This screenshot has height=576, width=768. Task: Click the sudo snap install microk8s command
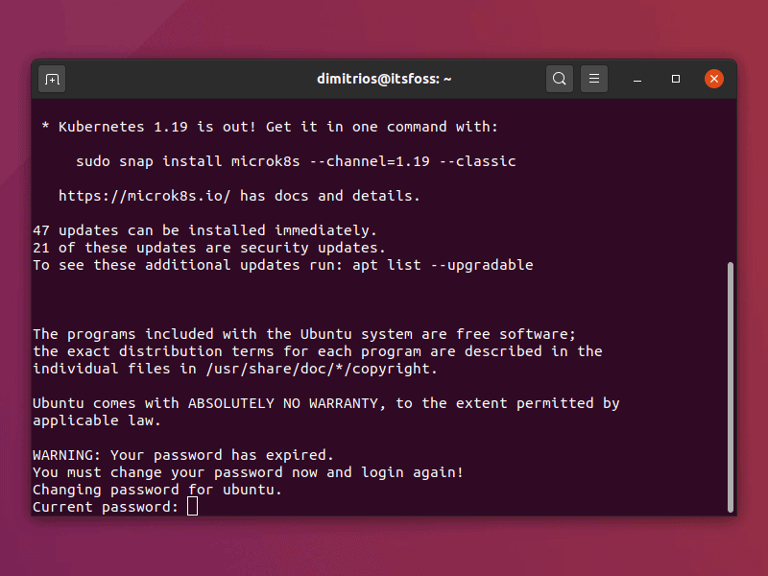[x=296, y=161]
